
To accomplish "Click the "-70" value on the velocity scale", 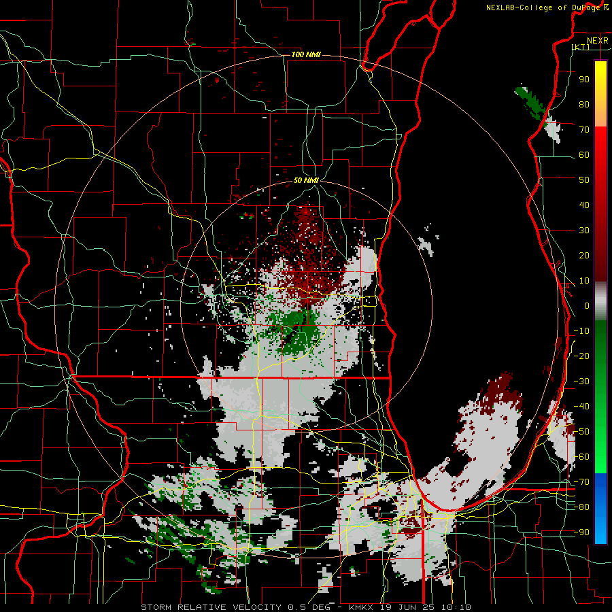I will point(581,482).
